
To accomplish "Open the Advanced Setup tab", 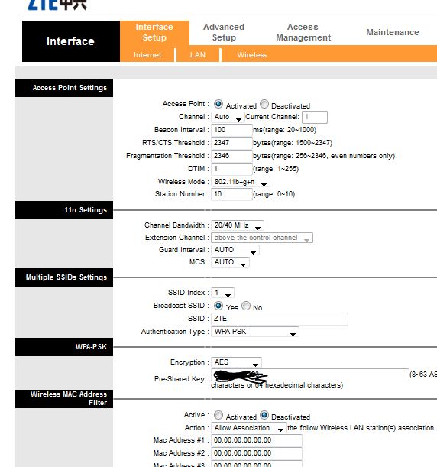I will [x=224, y=32].
